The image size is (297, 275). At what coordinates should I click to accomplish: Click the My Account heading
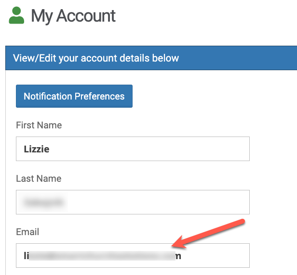pyautogui.click(x=73, y=16)
